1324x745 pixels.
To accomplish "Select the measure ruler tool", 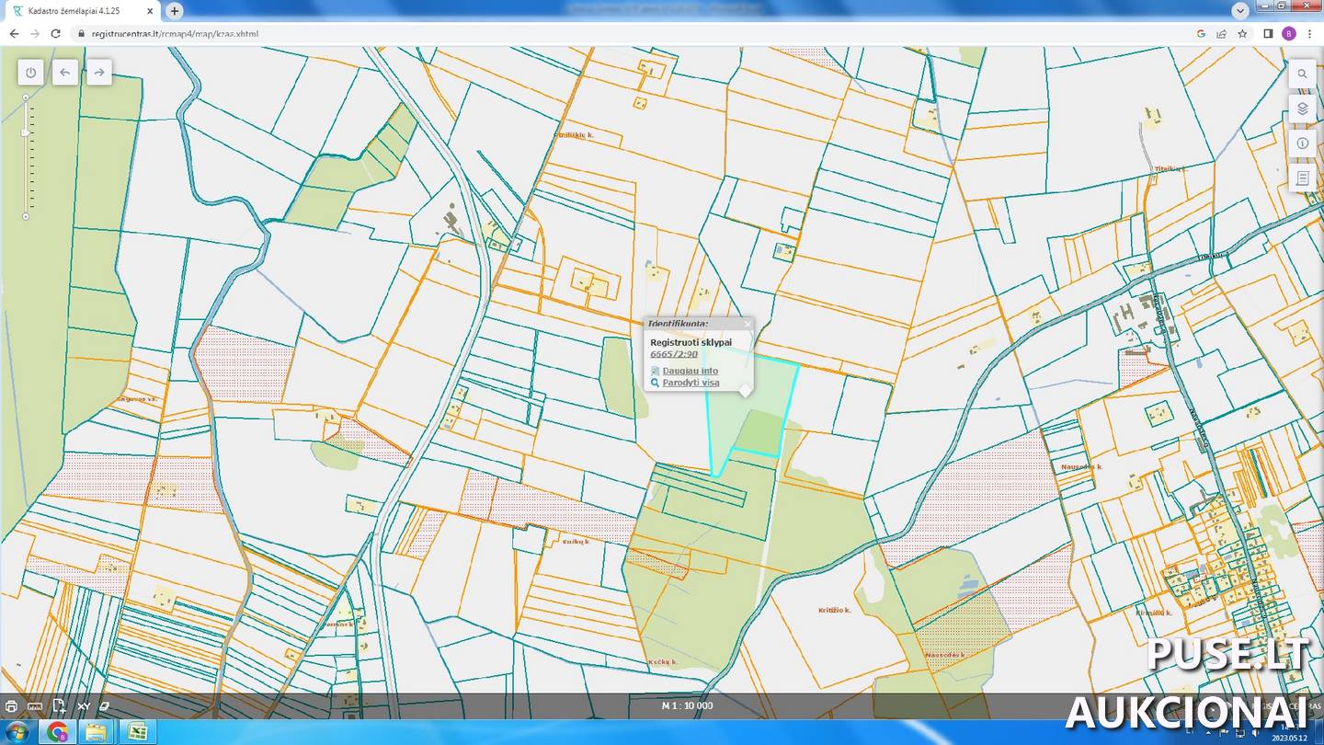I will point(35,706).
